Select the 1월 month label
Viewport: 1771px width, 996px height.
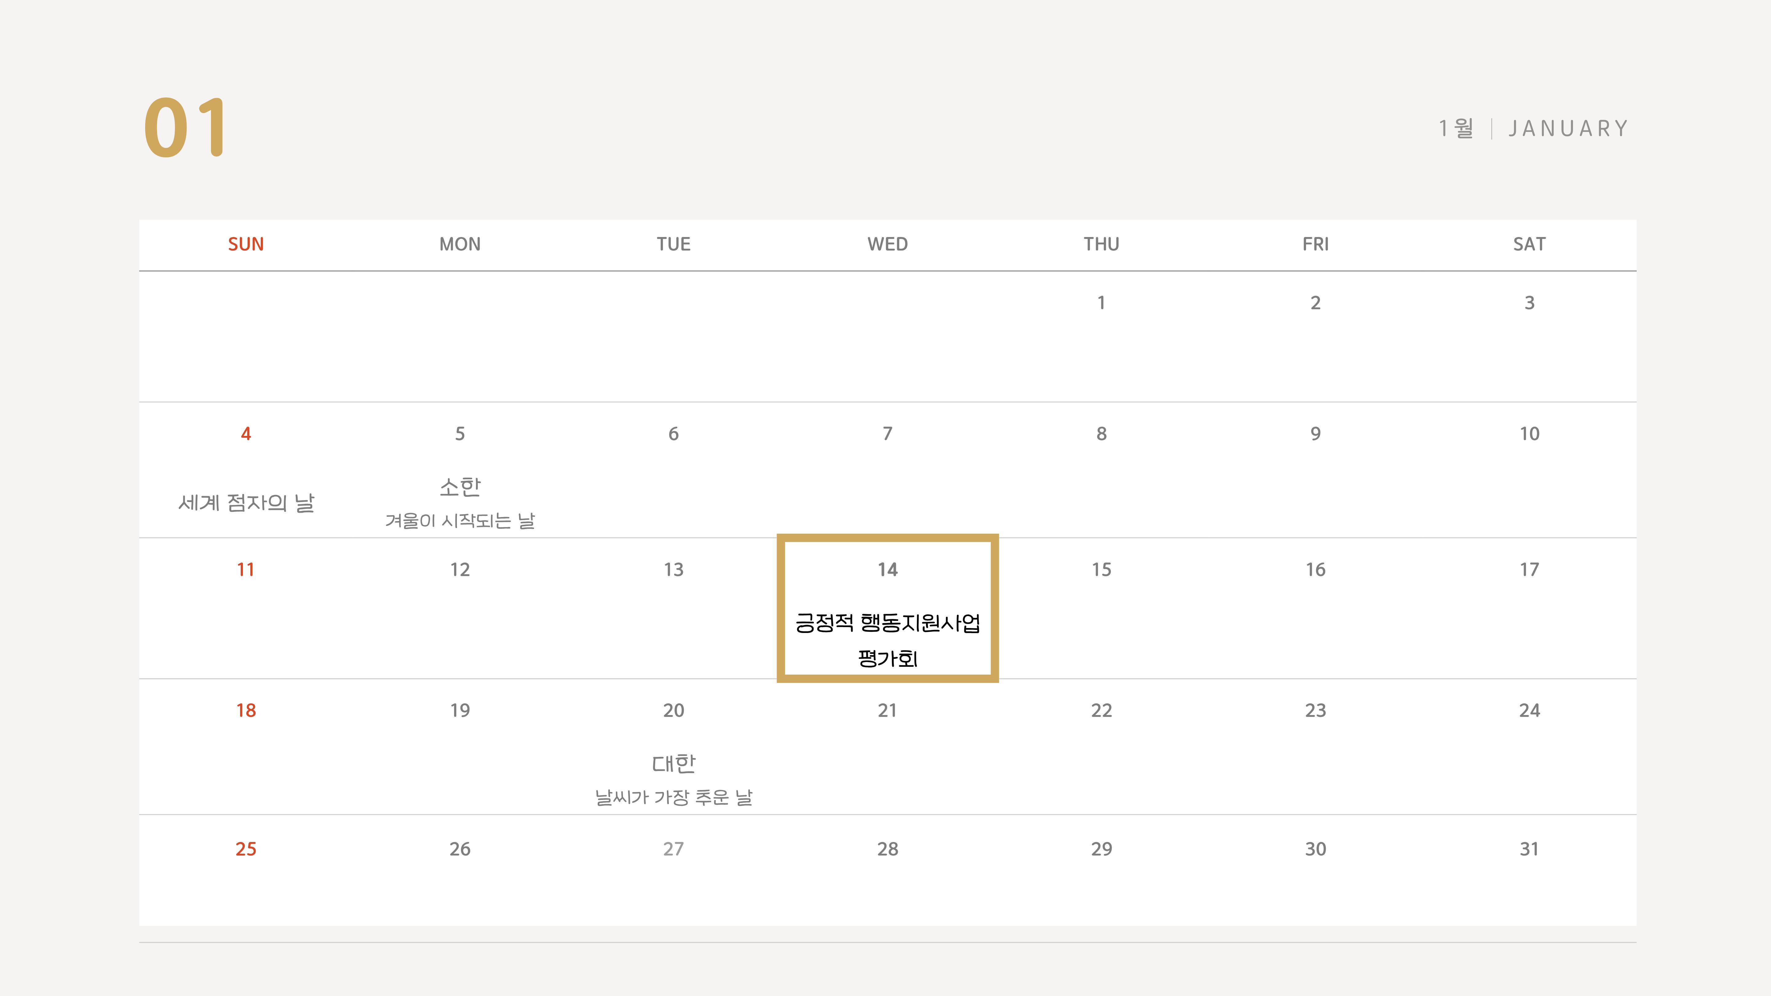(1456, 128)
